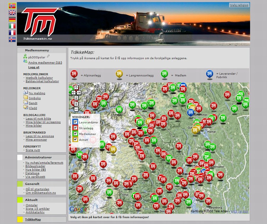Choose the French flag language

12,33
